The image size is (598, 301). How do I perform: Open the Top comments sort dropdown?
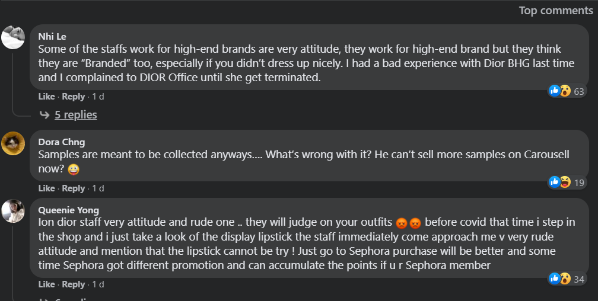click(556, 10)
